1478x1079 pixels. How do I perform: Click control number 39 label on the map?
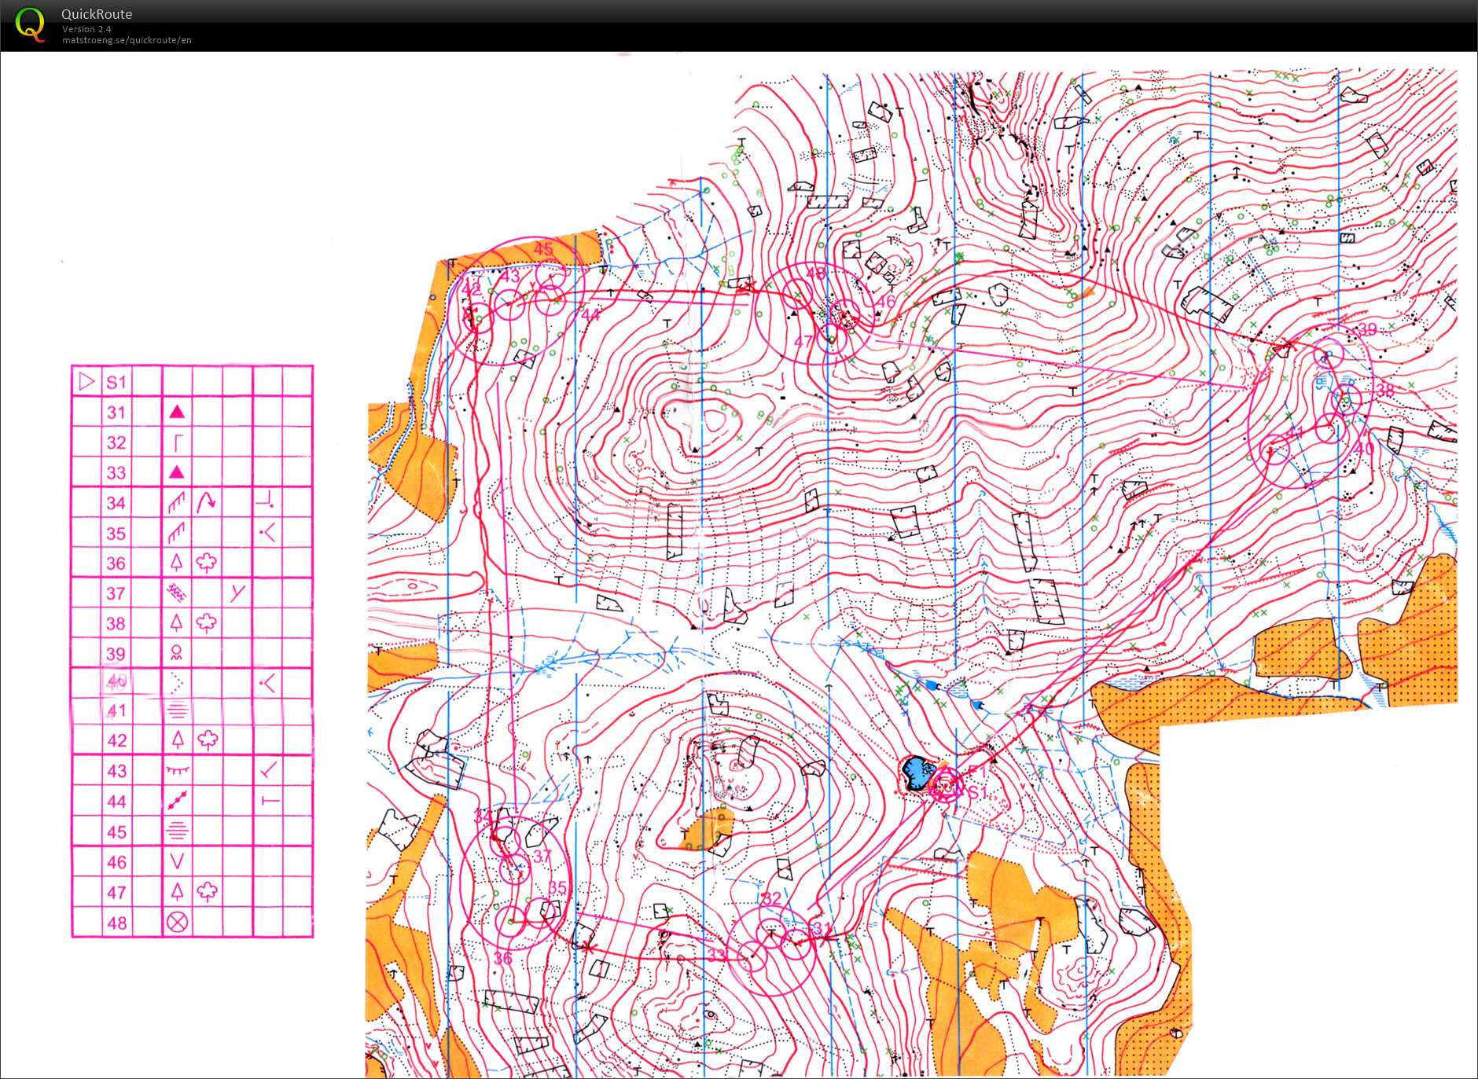[x=1367, y=329]
